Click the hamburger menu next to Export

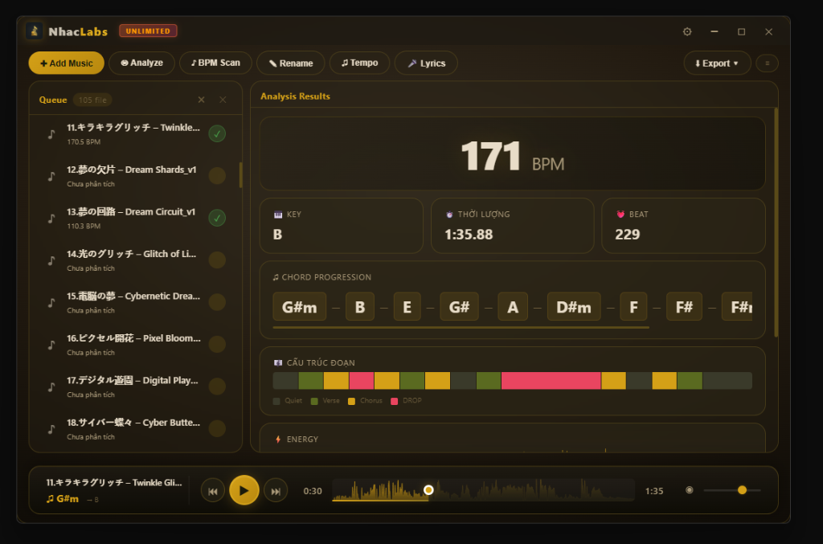(x=769, y=63)
